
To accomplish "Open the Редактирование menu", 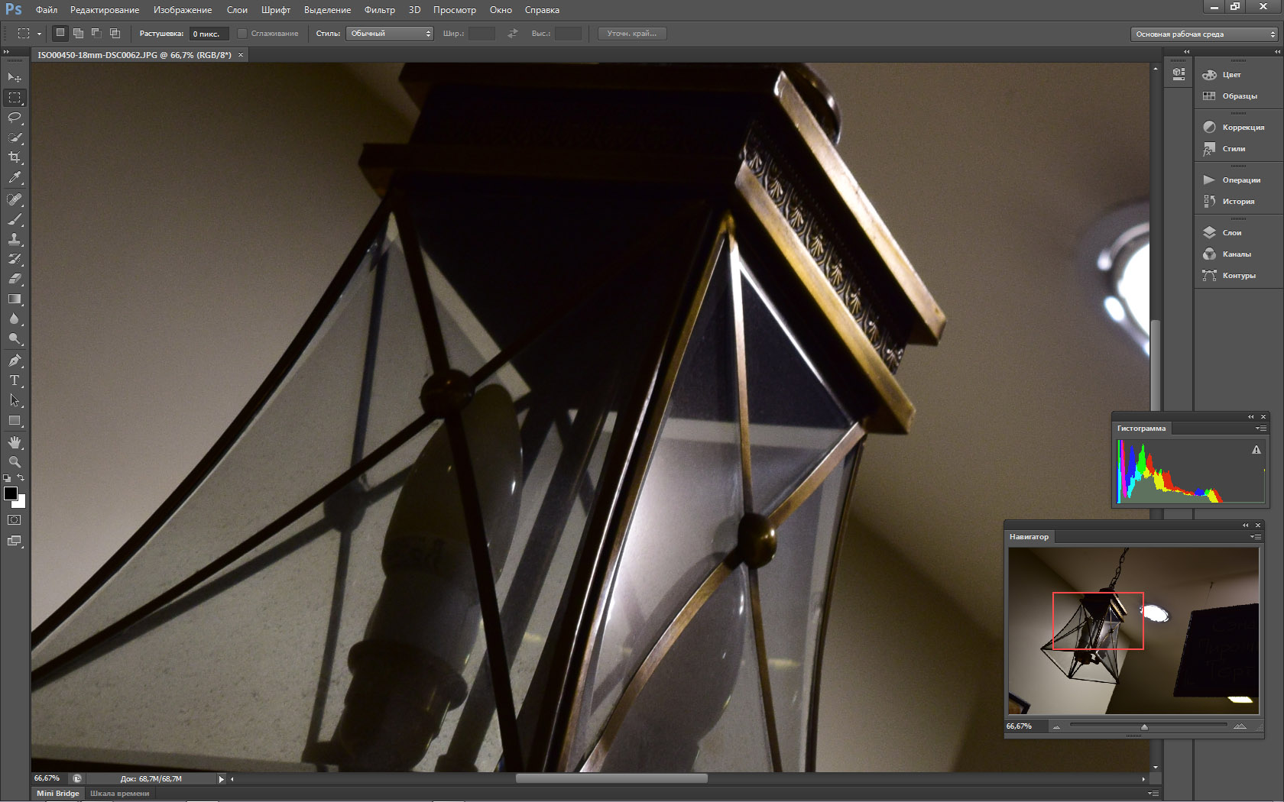I will [x=105, y=10].
